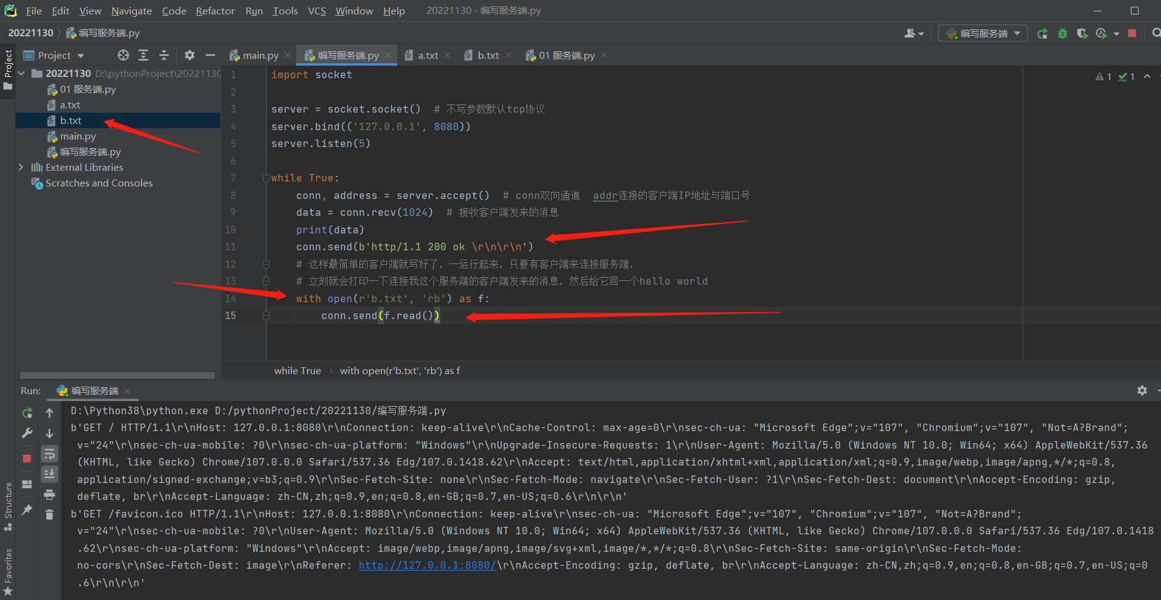Click the wrench icon in Run panel
The image size is (1161, 600).
(27, 433)
